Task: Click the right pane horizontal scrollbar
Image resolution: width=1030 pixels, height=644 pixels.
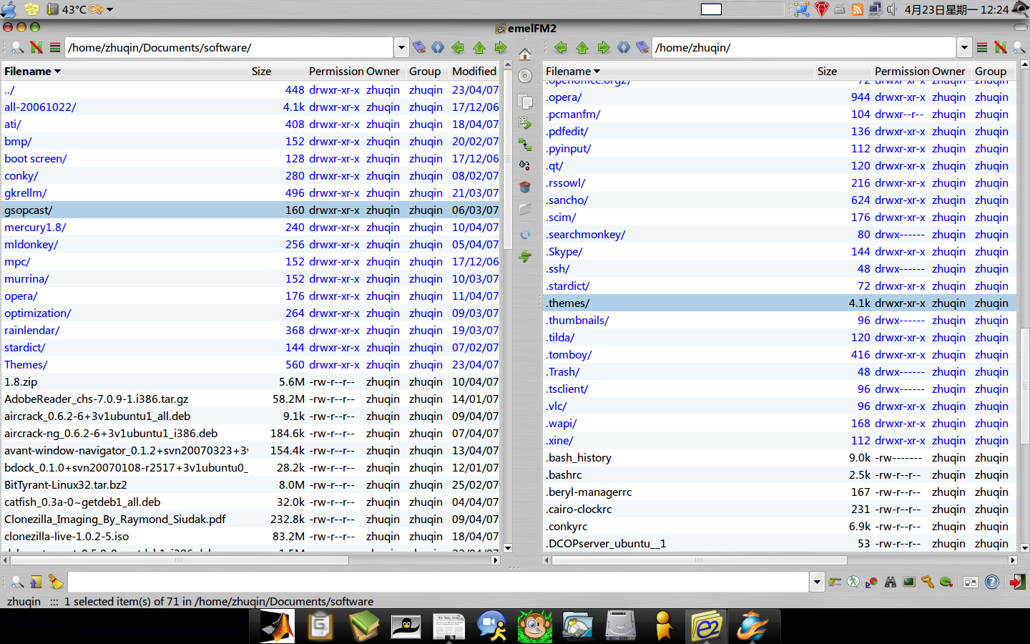Action: (x=699, y=560)
